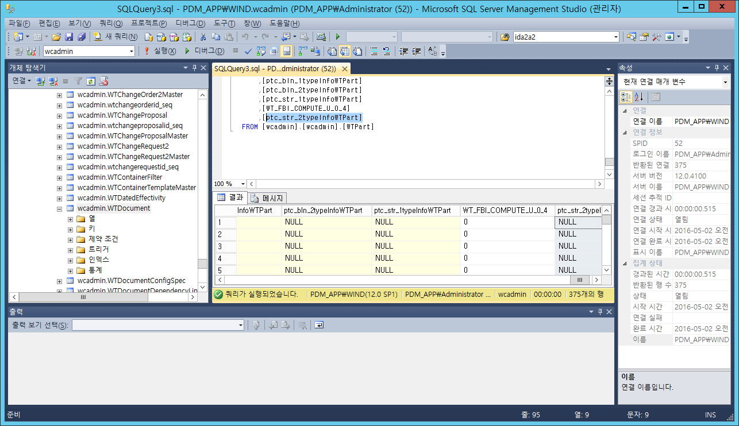Screen dimensions: 739x426
Task: Open the 새 쿼리 (New Query) button
Action: coord(115,37)
